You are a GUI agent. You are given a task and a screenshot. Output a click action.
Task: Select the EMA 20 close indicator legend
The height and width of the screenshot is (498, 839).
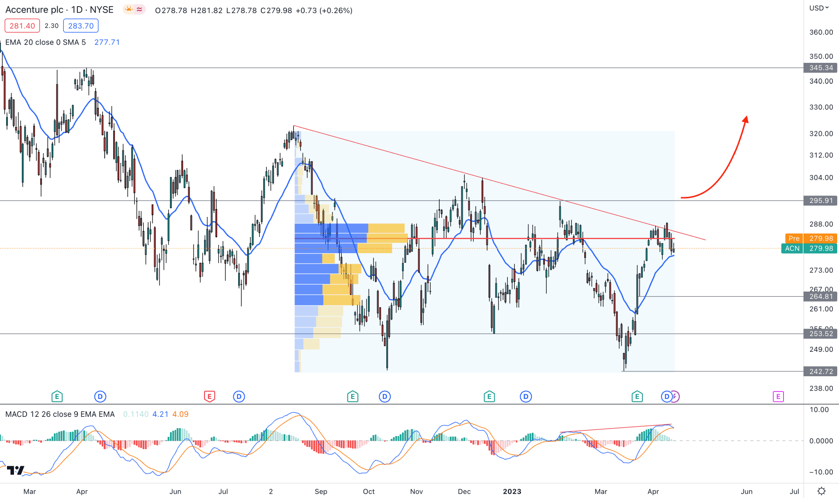click(x=45, y=42)
